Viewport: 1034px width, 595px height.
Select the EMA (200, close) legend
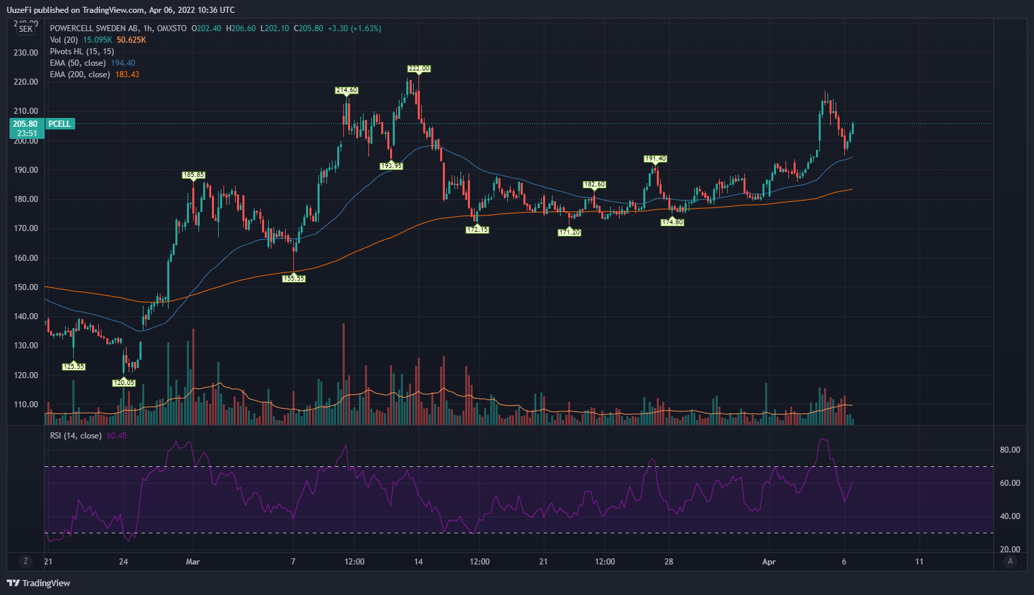tap(80, 75)
